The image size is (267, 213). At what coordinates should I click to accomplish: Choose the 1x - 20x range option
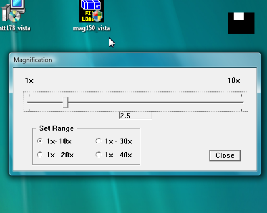tap(40, 155)
